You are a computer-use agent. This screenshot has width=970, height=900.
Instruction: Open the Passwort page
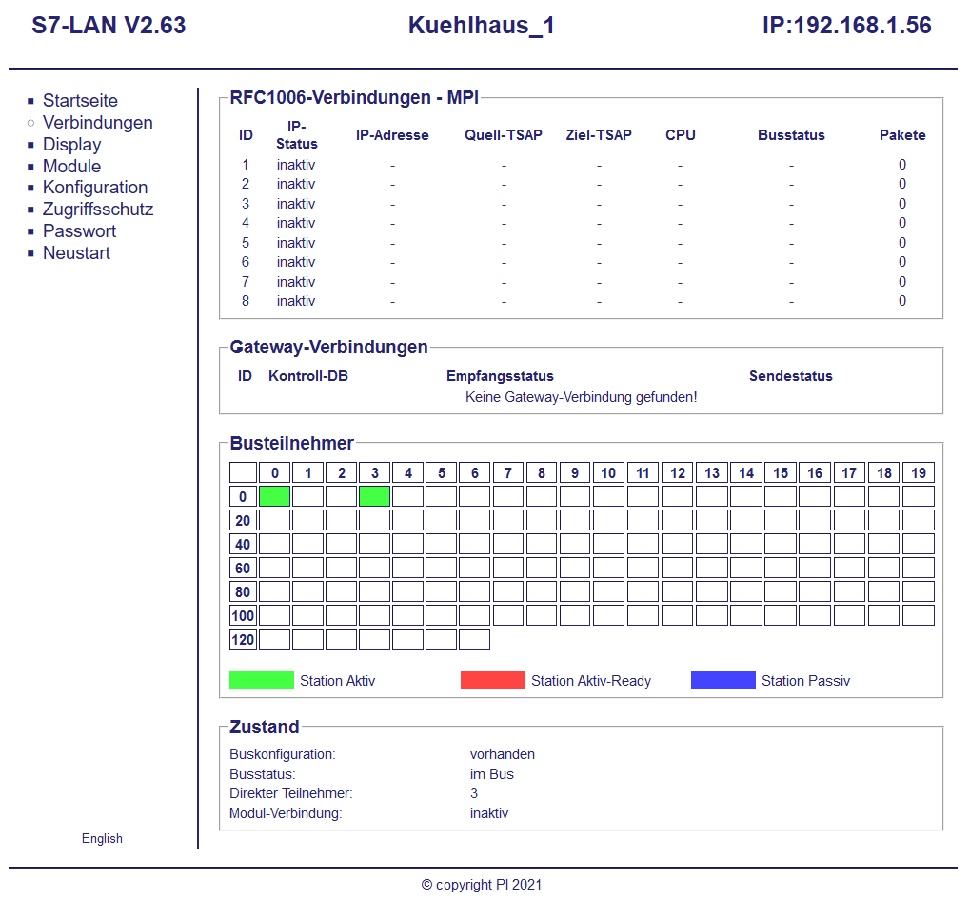tap(79, 231)
